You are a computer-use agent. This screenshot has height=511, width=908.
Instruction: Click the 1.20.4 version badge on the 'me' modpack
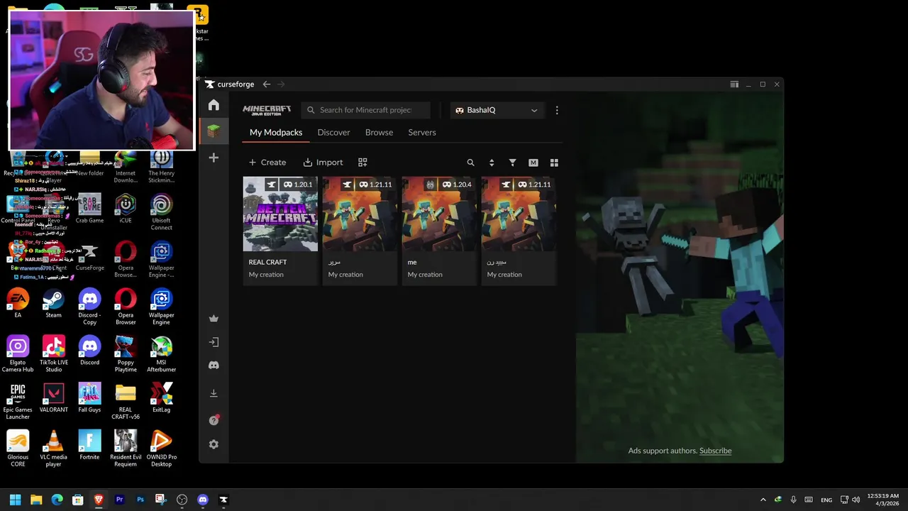click(x=457, y=185)
